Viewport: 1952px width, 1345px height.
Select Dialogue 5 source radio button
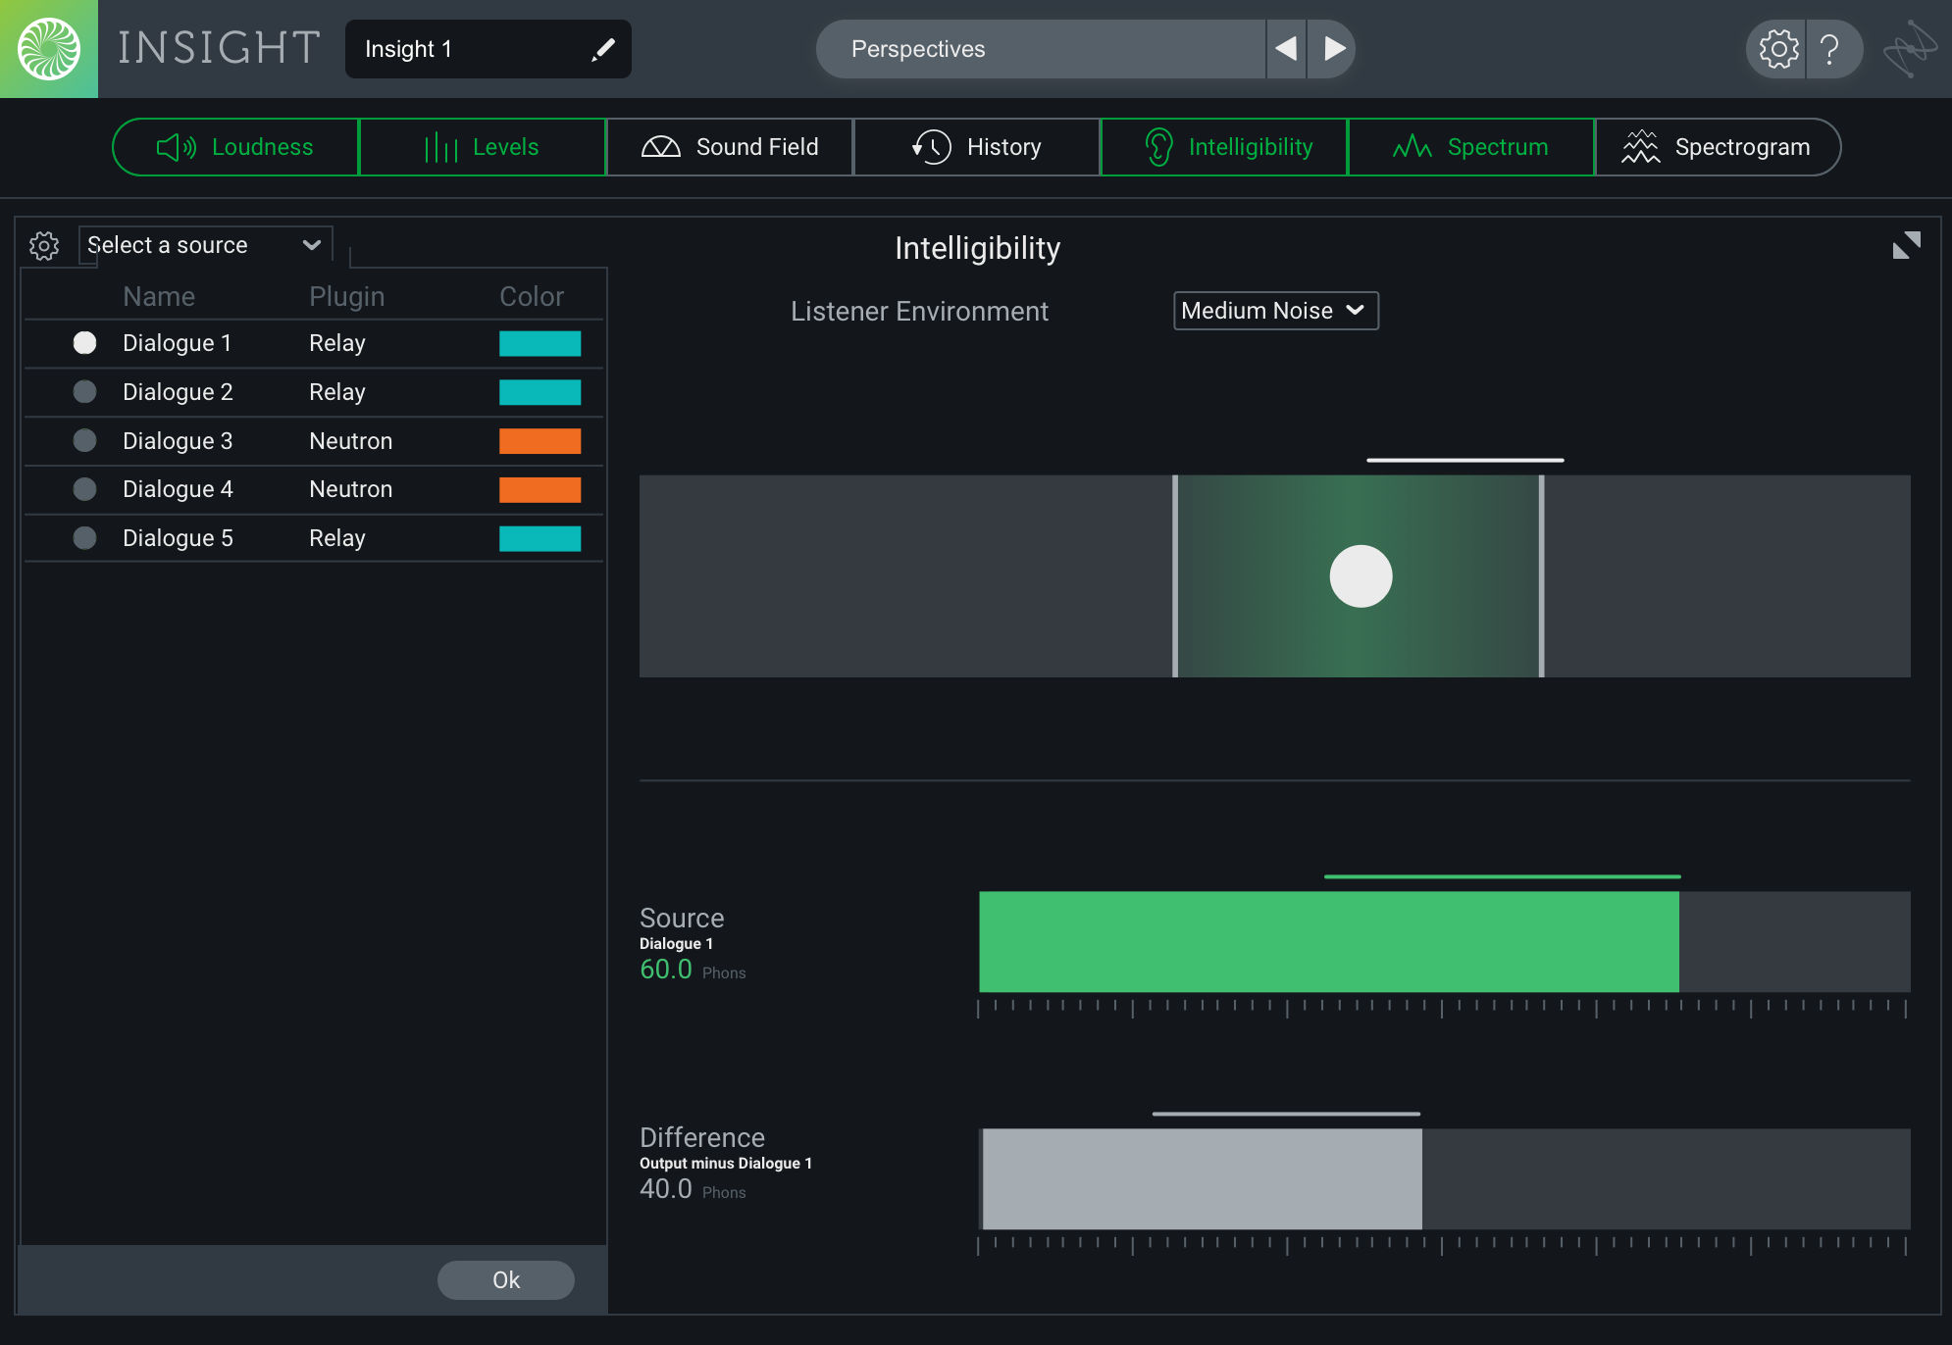85,538
